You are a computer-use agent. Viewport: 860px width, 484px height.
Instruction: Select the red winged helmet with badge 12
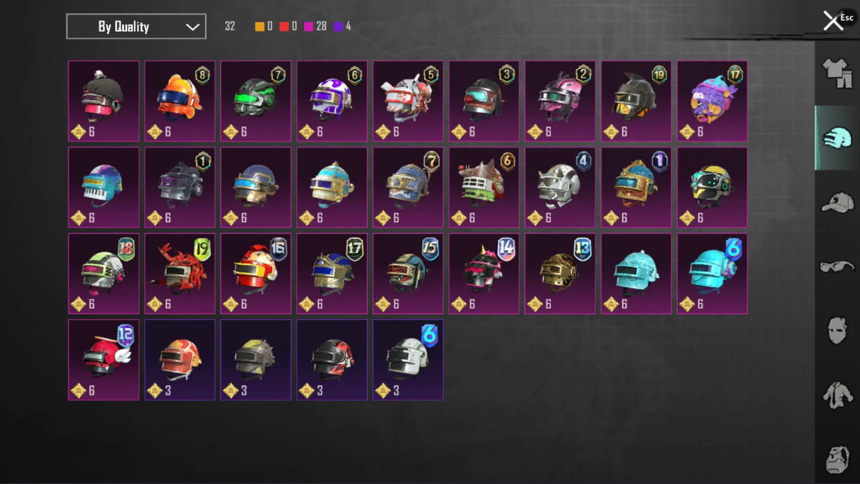click(x=103, y=360)
